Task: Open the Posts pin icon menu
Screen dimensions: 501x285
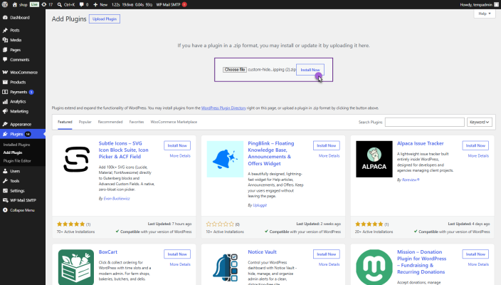Action: tap(5, 30)
